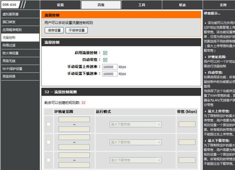This screenshot has height=170, width=235.
Task: Focus second rule's start IP address field
Action: [x=74, y=137]
